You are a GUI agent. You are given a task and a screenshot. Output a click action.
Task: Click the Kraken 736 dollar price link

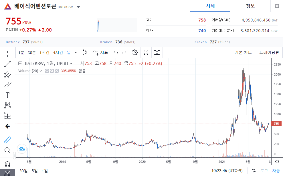click(118, 42)
